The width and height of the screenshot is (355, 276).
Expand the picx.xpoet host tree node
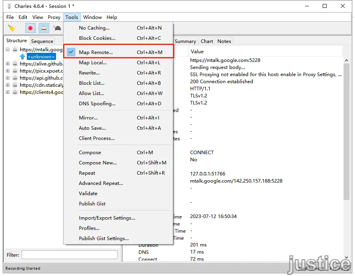pos(8,71)
